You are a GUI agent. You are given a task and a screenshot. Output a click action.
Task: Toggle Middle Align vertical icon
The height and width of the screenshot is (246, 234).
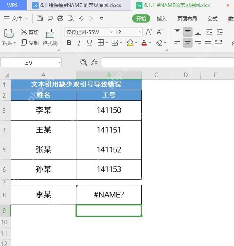click(x=188, y=32)
